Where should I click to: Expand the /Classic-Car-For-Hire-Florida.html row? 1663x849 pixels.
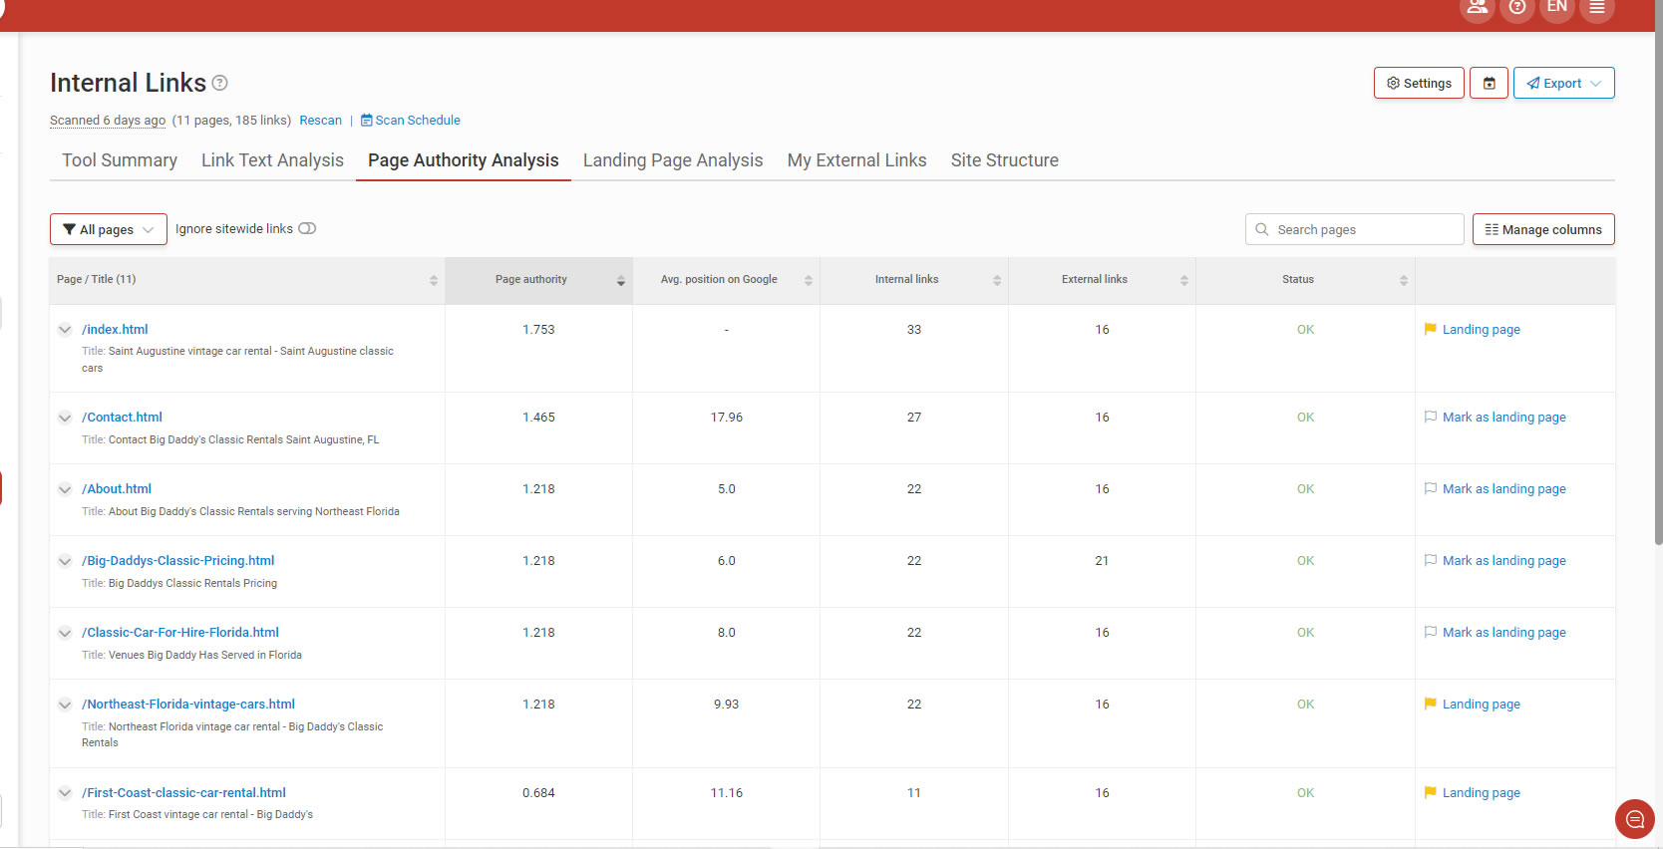click(65, 633)
